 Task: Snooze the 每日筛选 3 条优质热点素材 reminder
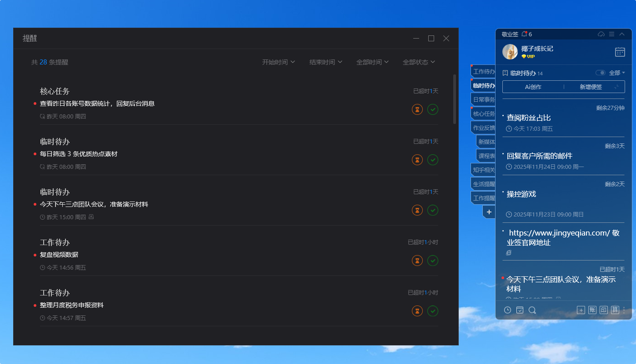click(x=417, y=160)
